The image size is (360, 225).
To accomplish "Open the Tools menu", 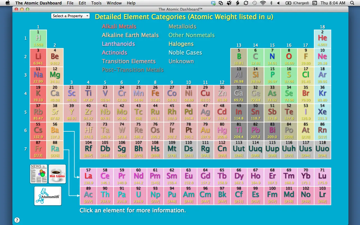I will [x=96, y=3].
